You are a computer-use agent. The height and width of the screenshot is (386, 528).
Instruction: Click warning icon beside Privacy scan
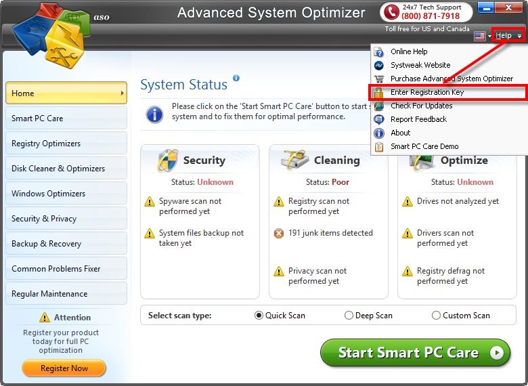278,271
